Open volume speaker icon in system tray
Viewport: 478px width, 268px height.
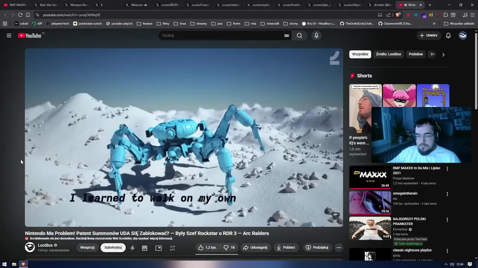pyautogui.click(x=452, y=264)
